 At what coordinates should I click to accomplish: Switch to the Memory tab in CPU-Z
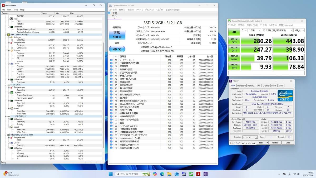250,86
